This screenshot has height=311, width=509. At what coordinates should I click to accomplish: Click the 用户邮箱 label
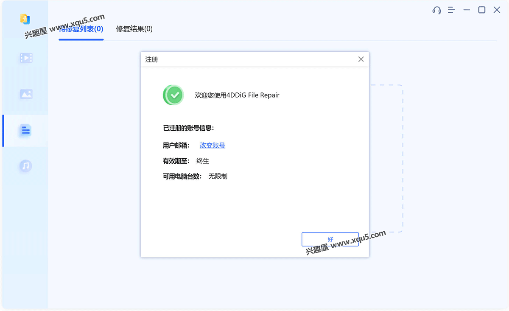point(176,145)
